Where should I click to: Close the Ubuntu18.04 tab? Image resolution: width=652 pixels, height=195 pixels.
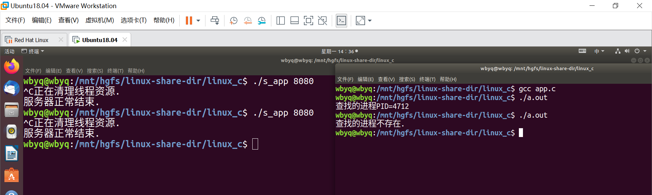pos(125,40)
